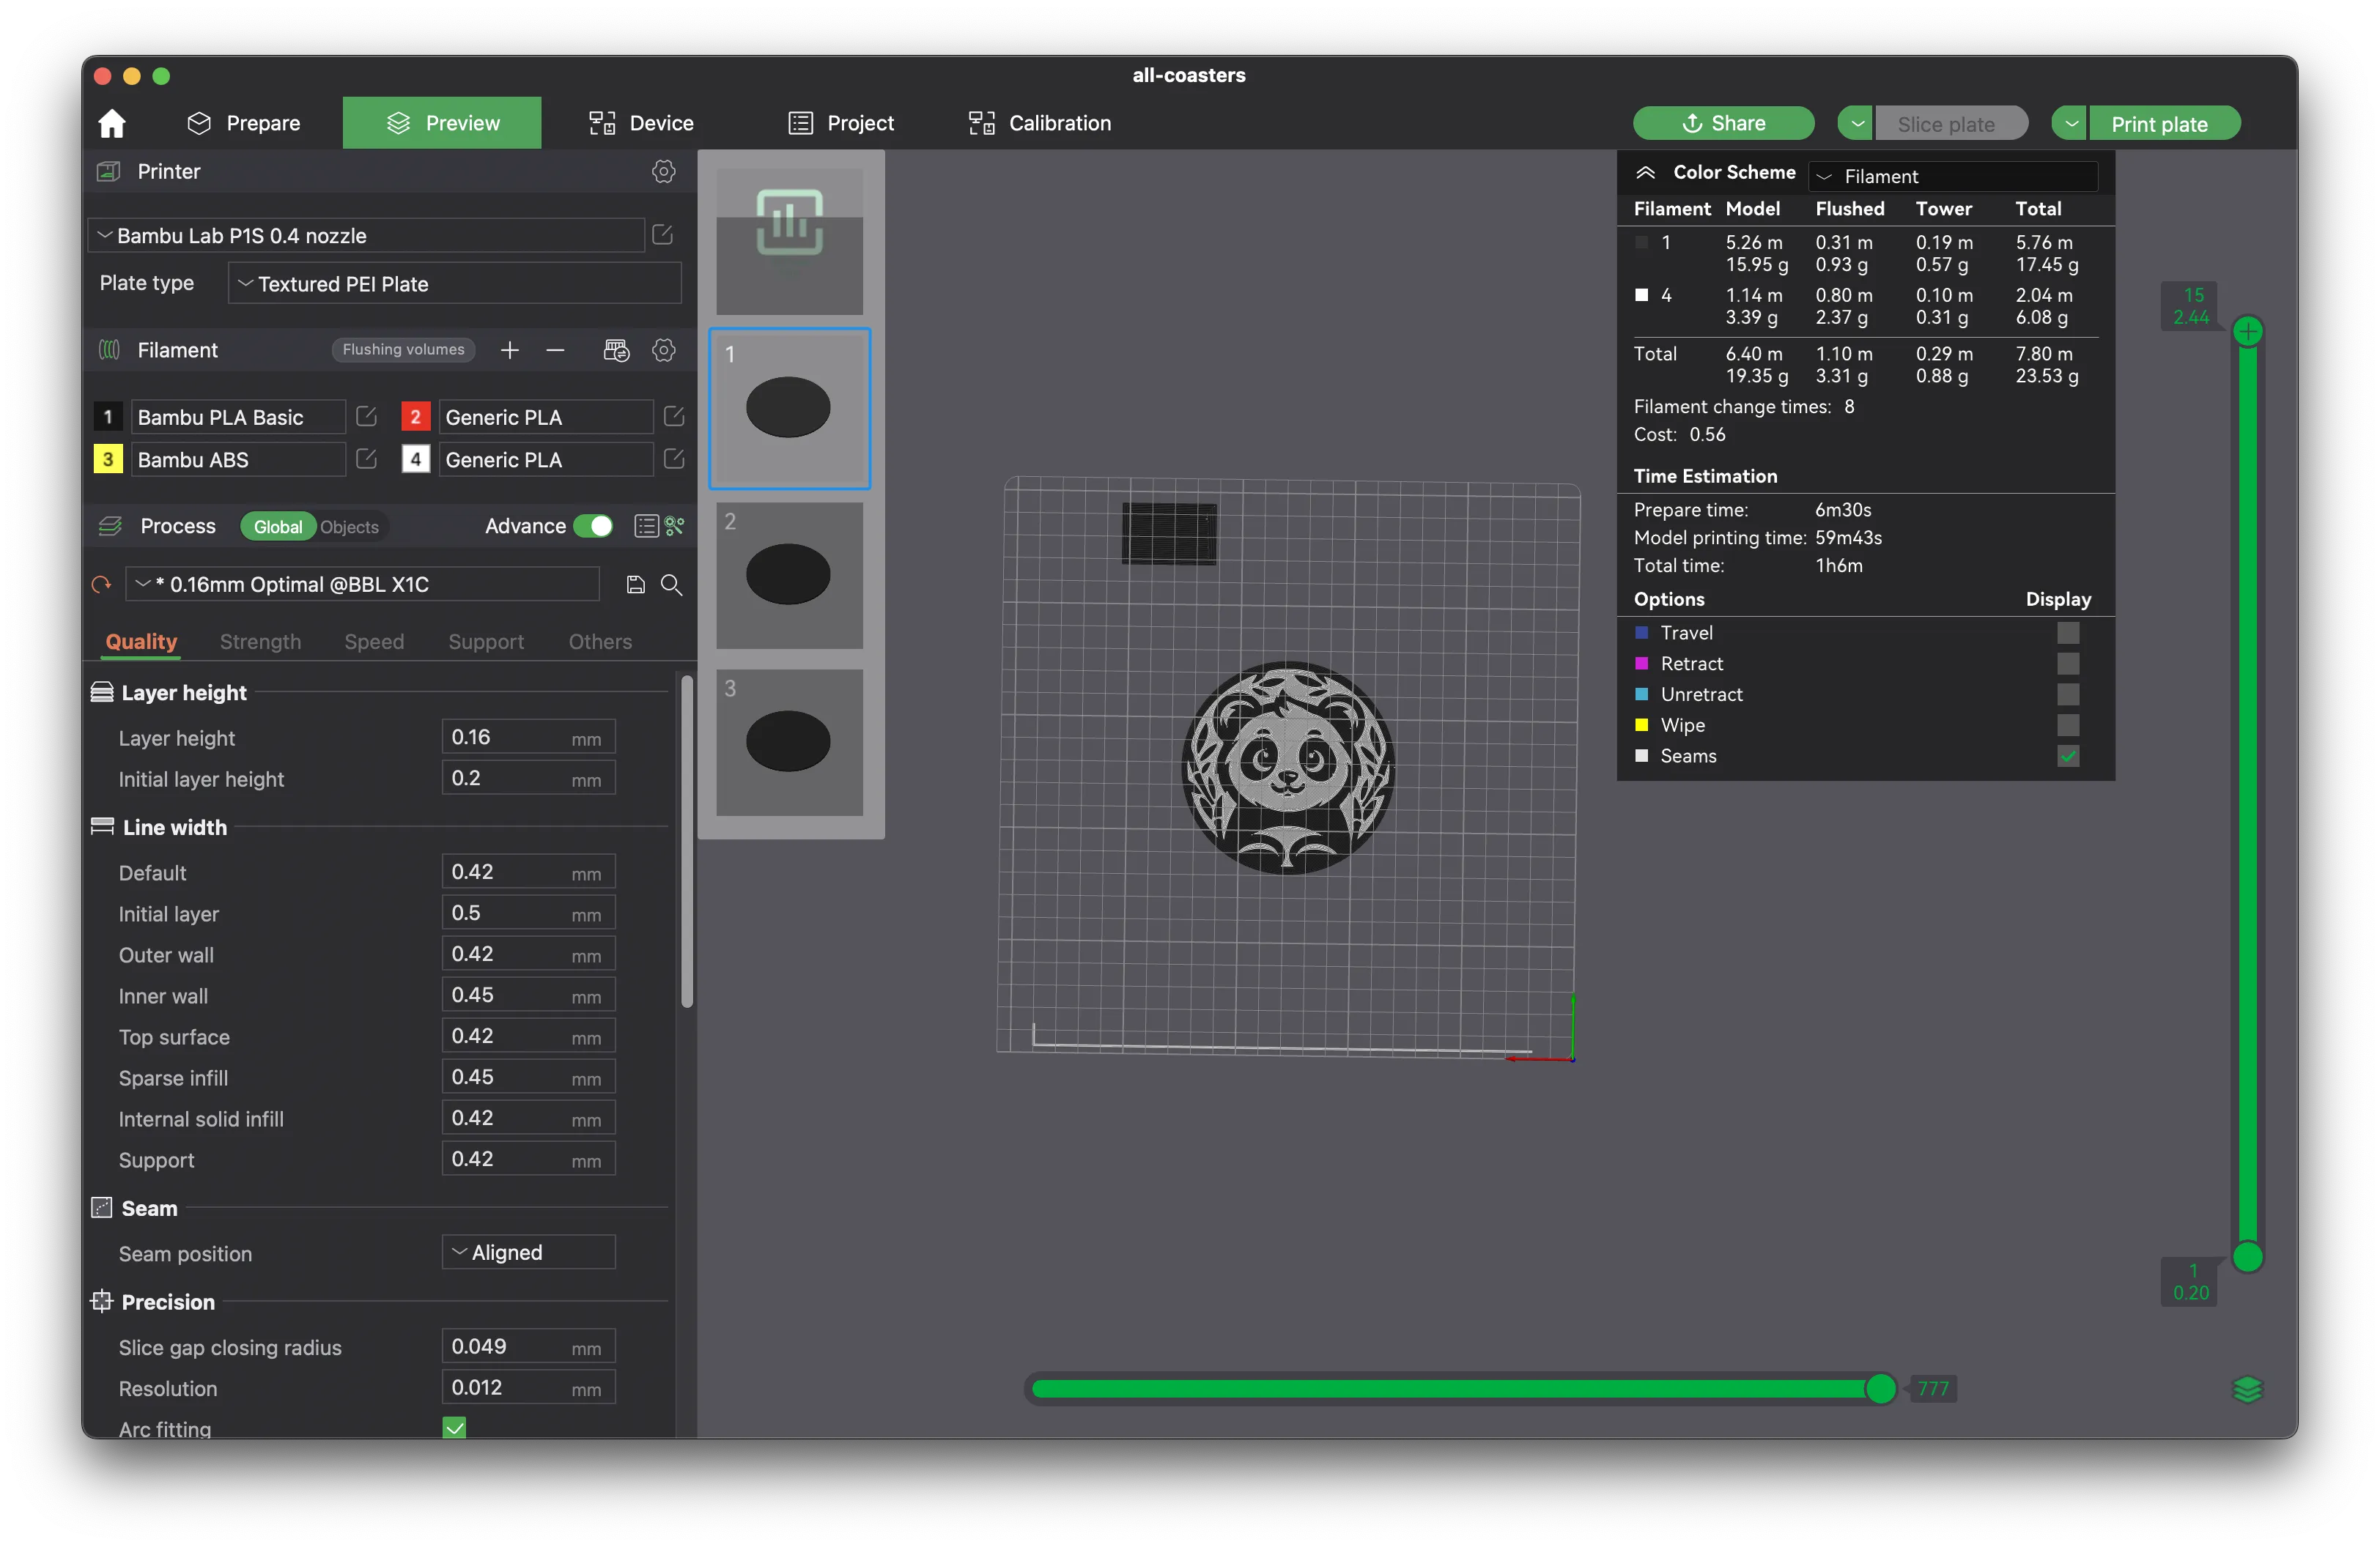This screenshot has width=2380, height=1547.
Task: Click filament 3 yellow color swatch
Action: (107, 459)
